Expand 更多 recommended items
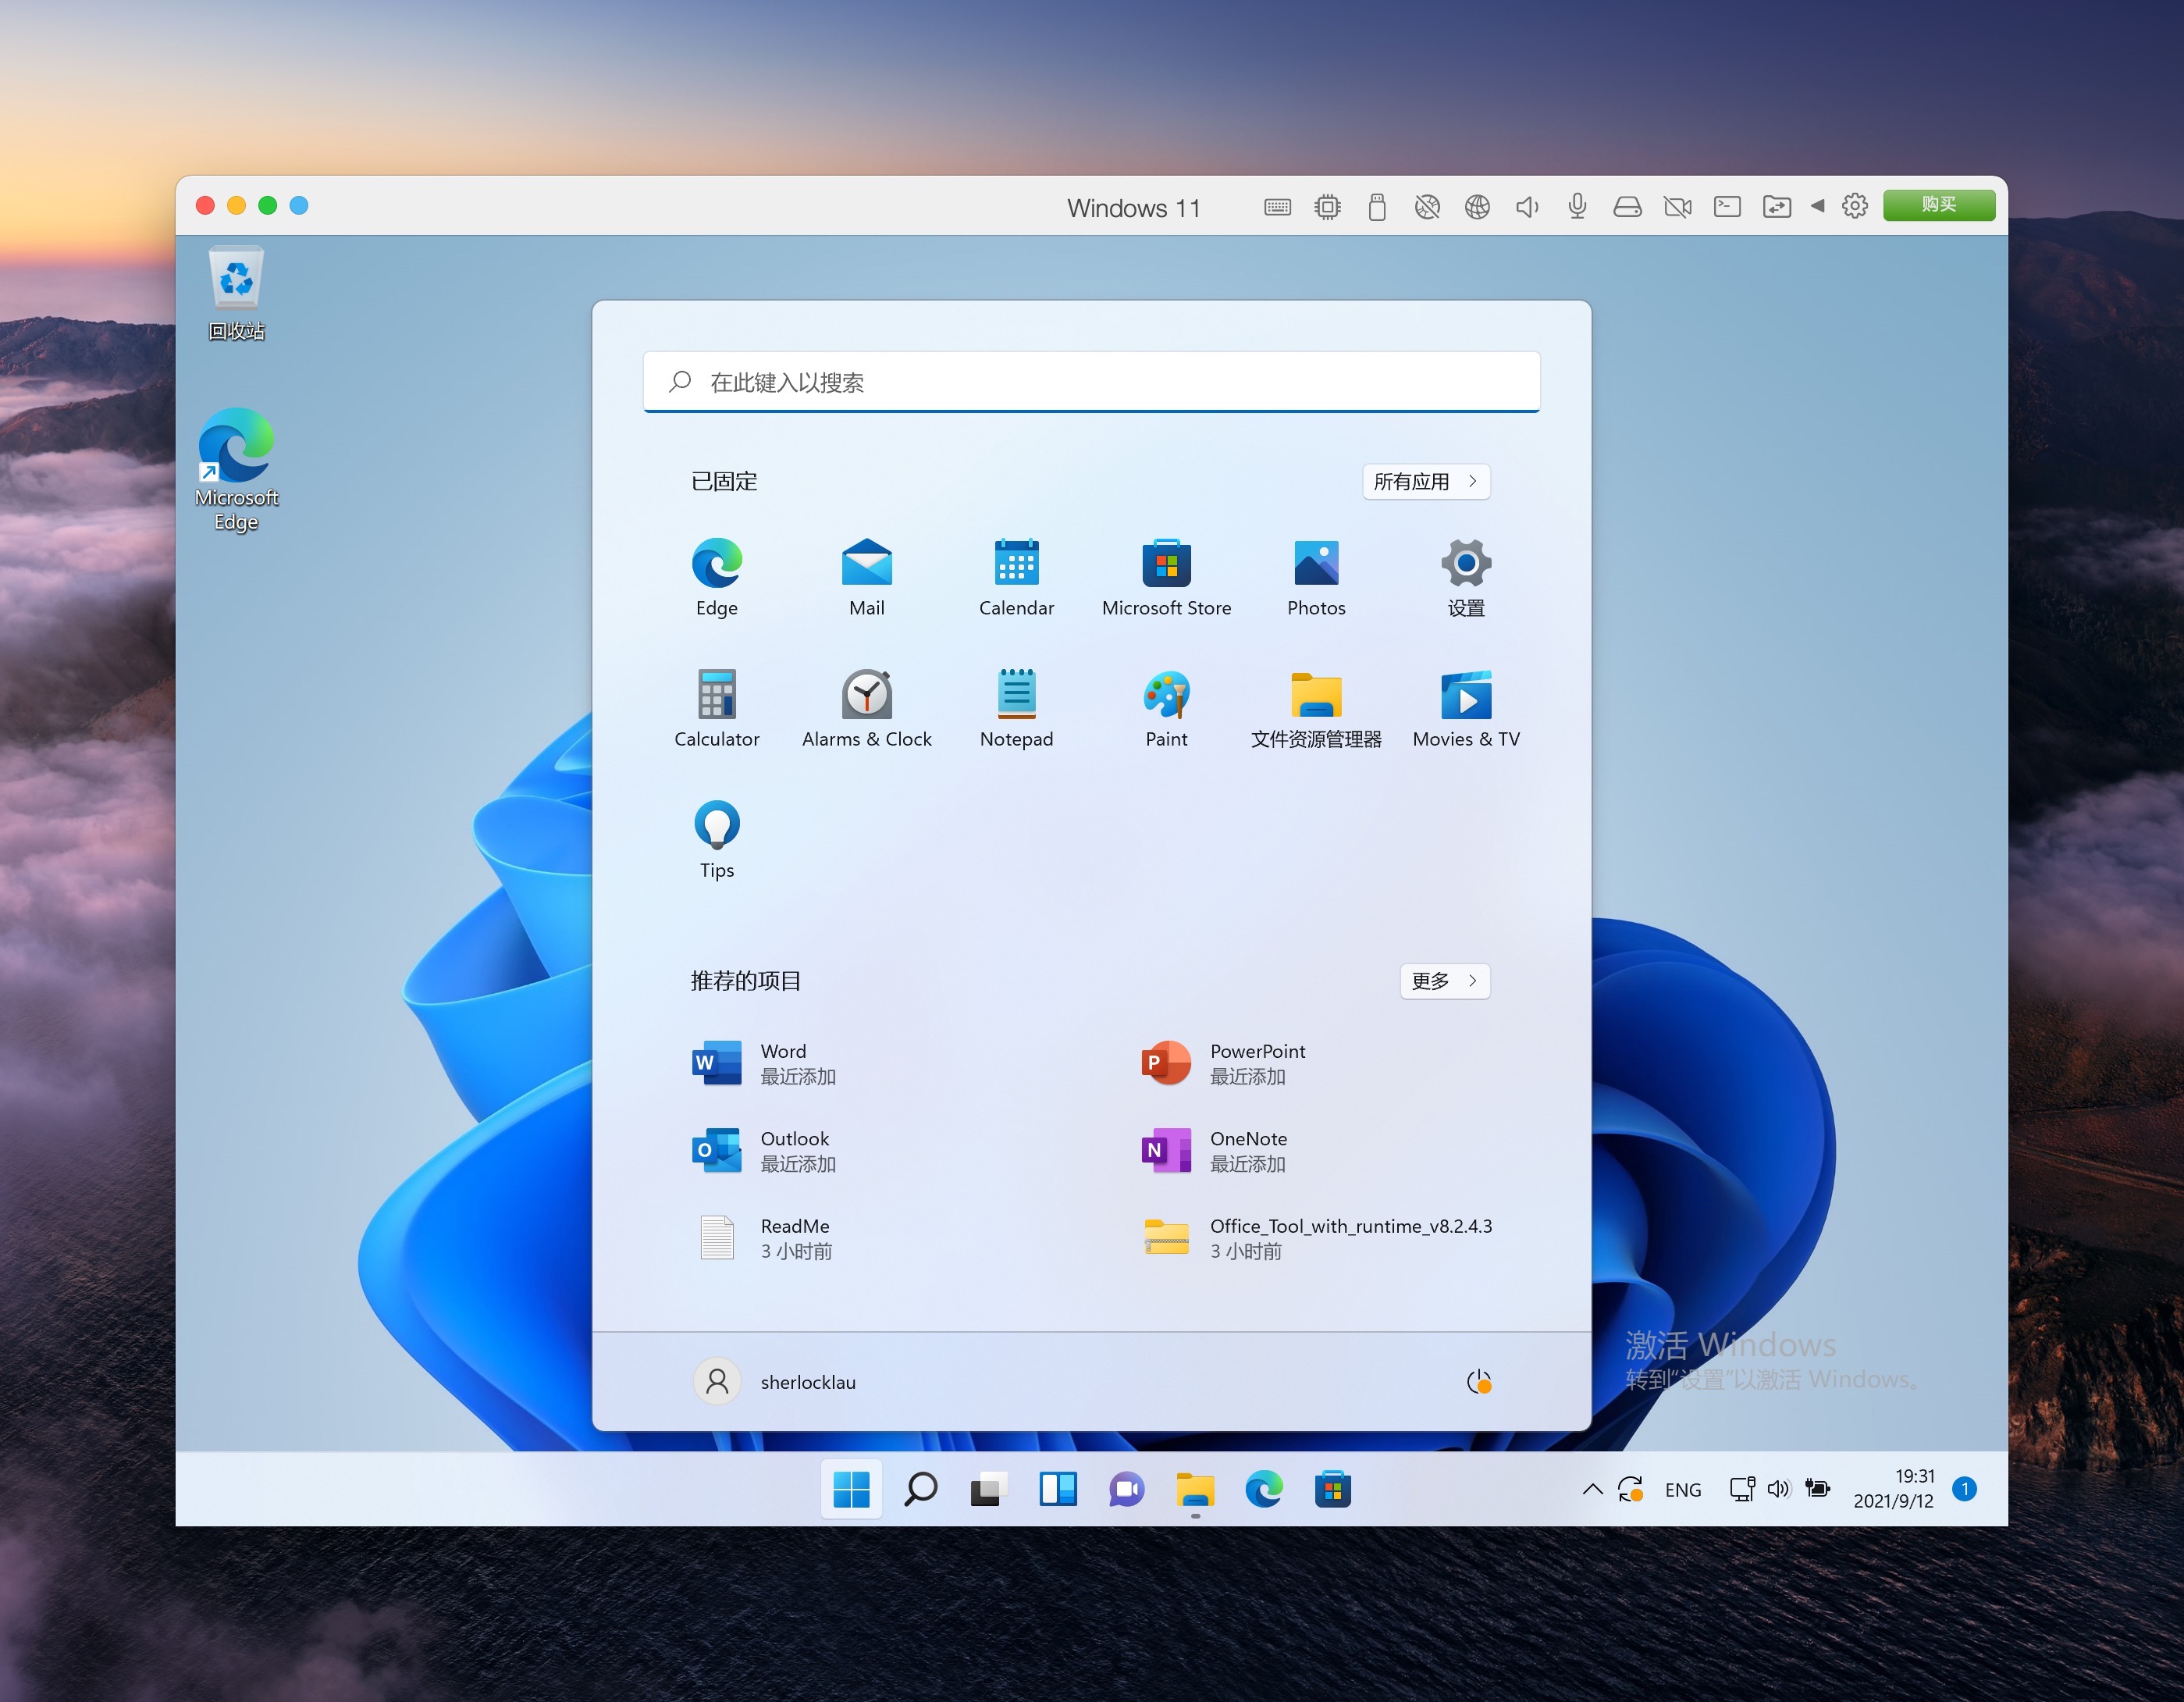Viewport: 2184px width, 1702px height. (x=1445, y=981)
